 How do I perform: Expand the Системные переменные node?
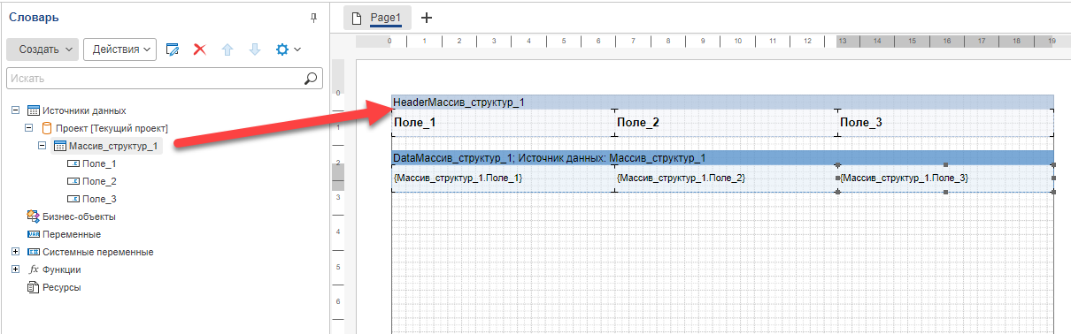tap(15, 252)
